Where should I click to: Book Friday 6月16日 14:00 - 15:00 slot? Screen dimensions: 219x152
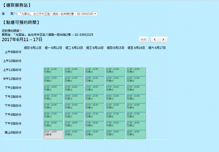136,99
